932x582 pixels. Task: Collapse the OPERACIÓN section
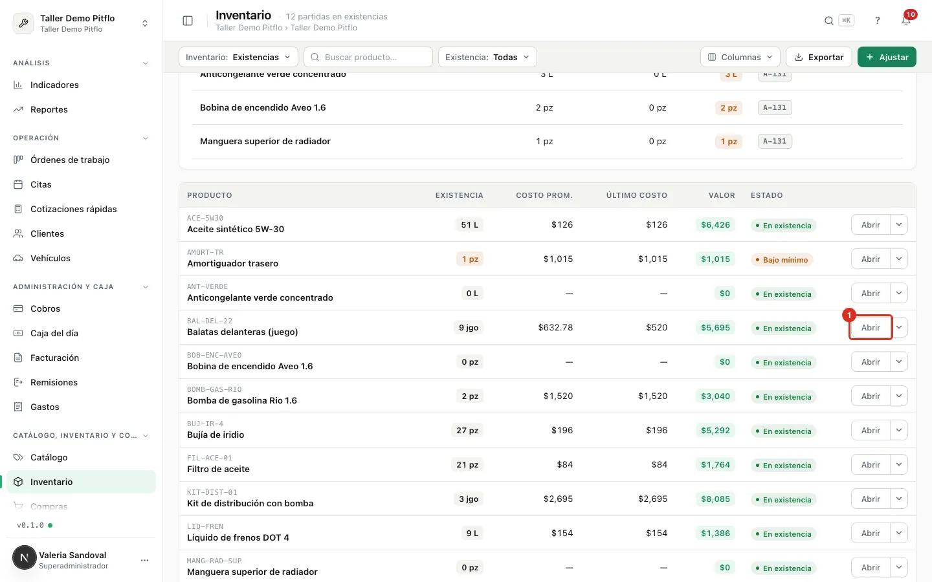145,138
